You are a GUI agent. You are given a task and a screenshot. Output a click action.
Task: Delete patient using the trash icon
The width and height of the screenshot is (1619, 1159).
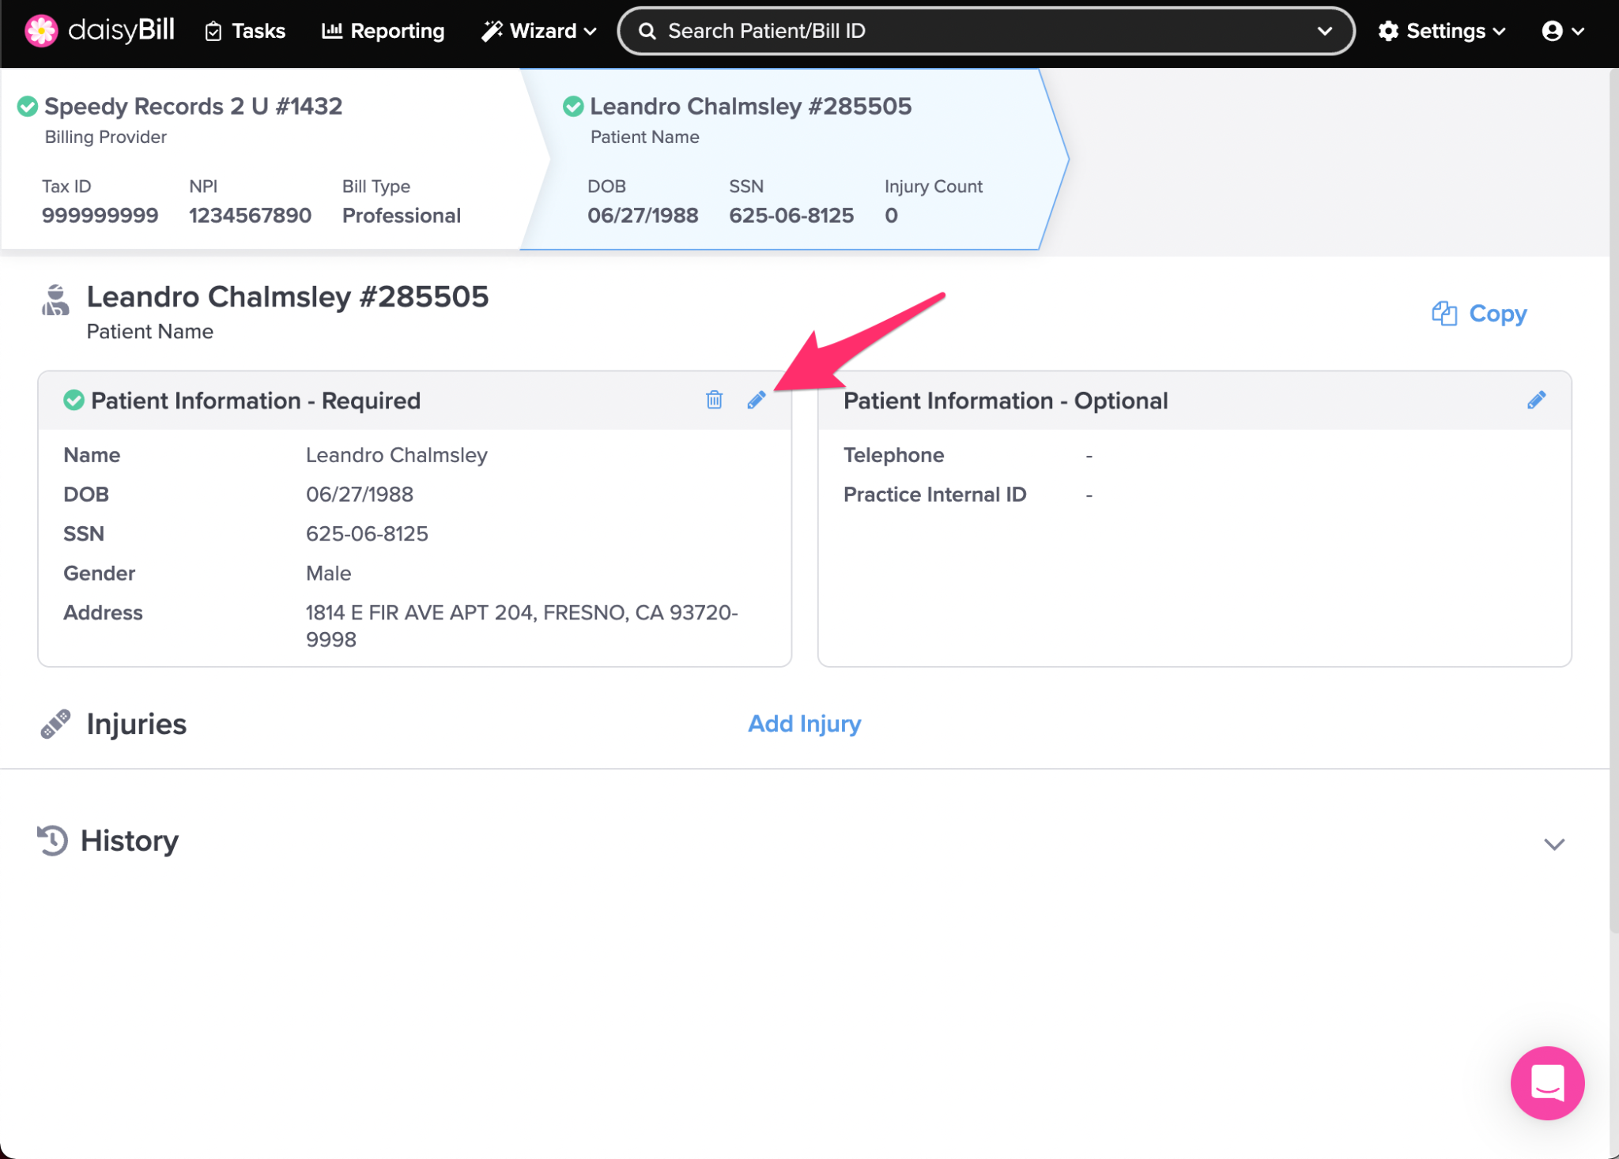(x=714, y=400)
